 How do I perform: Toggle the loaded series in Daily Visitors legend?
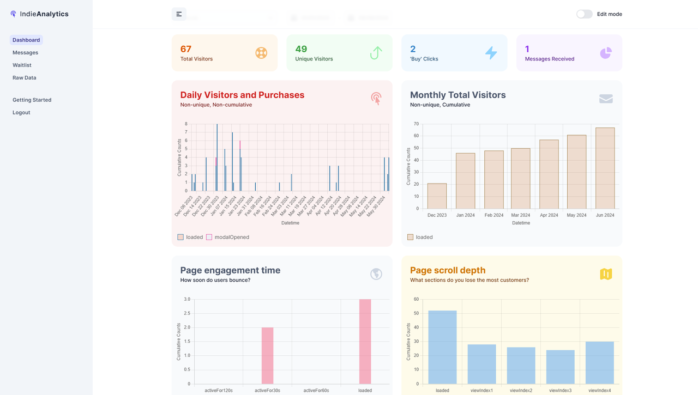189,237
